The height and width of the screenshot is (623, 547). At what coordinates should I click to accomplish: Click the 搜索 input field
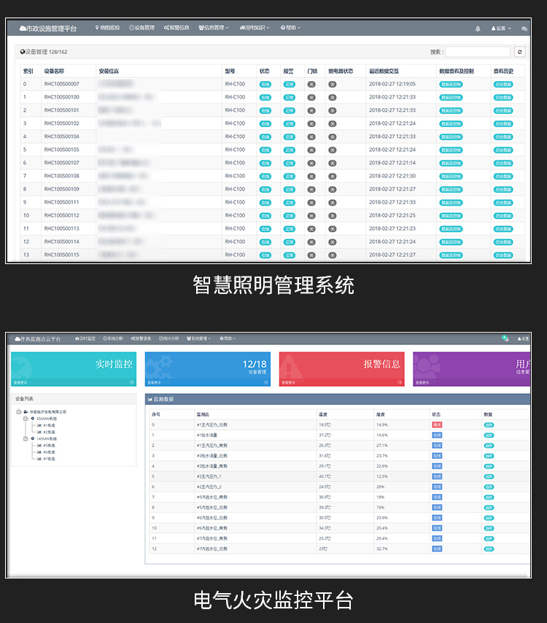478,52
